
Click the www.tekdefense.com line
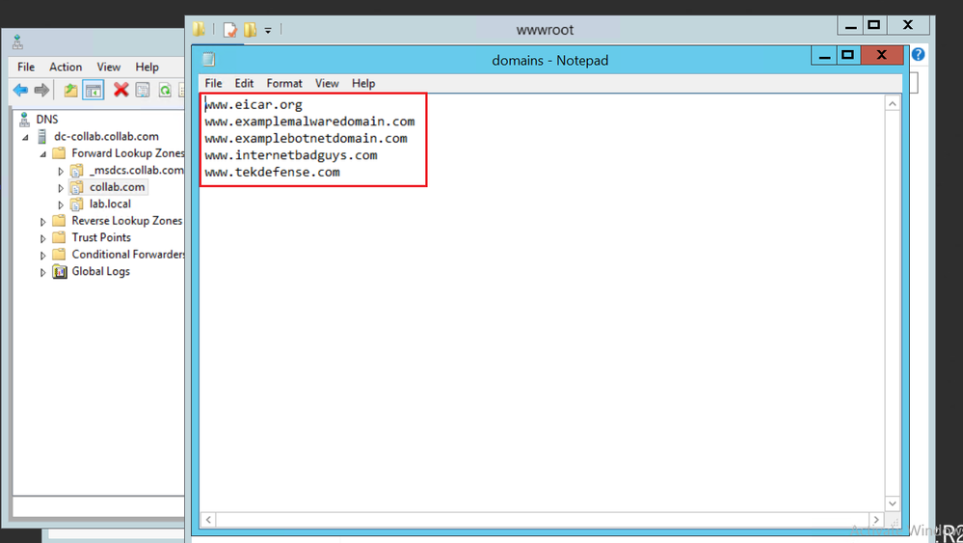pos(272,172)
